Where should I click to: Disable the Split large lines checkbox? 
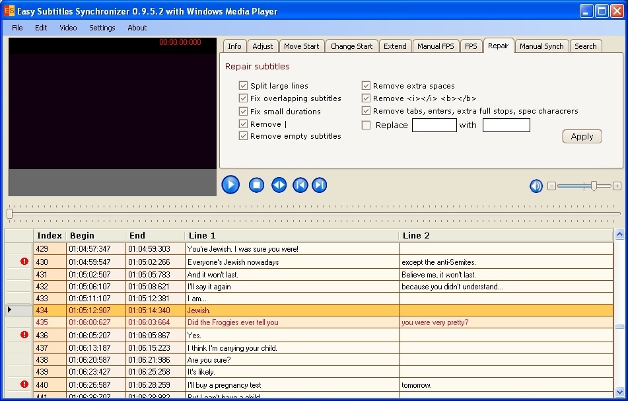(x=244, y=85)
